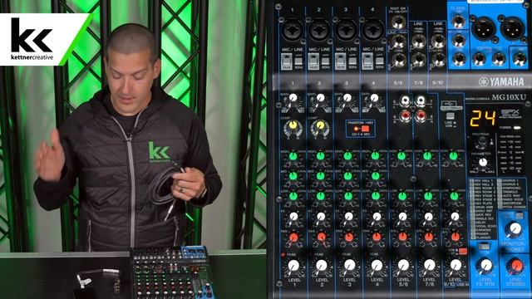The width and height of the screenshot is (532, 299).
Task: Toggle the LINE/USB selector switch
Action: pyautogui.click(x=451, y=116)
